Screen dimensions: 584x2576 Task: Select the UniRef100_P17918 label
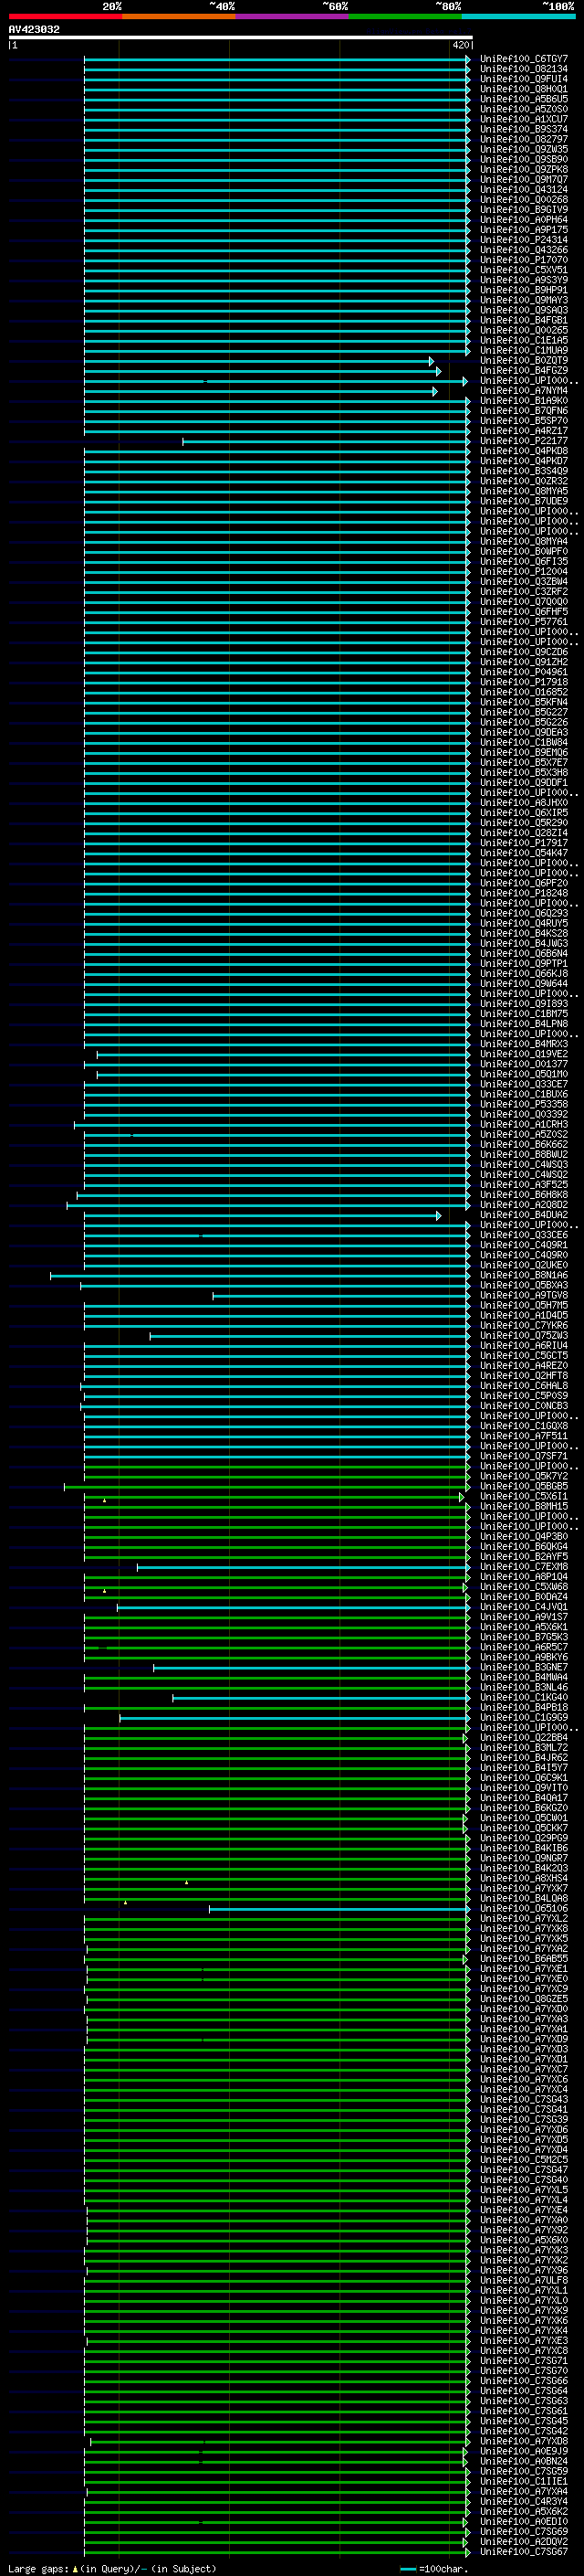[523, 682]
